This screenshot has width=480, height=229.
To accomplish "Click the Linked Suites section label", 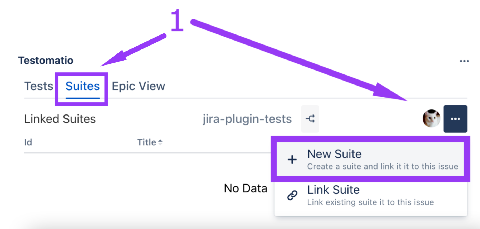I will (60, 119).
